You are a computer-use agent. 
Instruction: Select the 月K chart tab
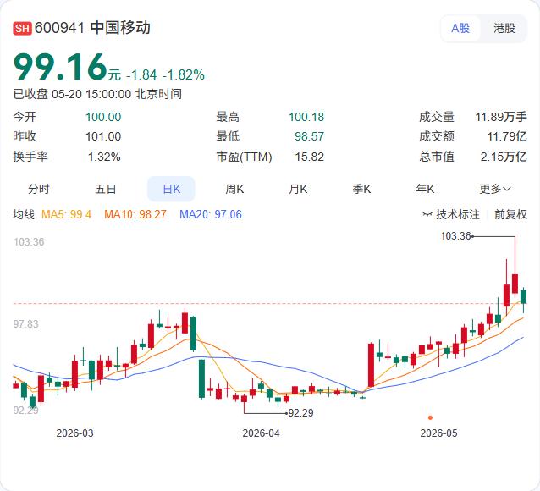click(x=298, y=189)
